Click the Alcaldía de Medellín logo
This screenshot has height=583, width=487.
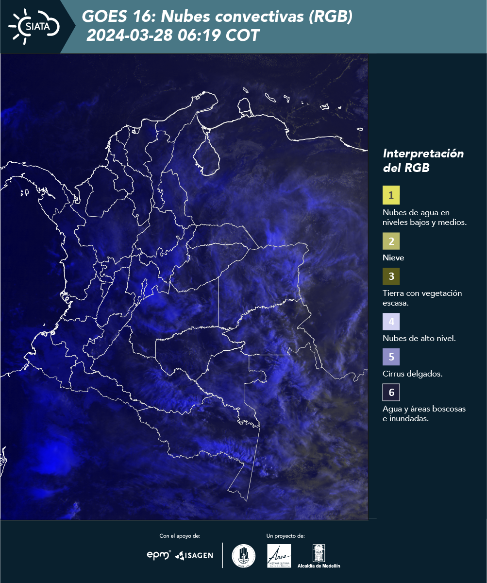point(319,556)
